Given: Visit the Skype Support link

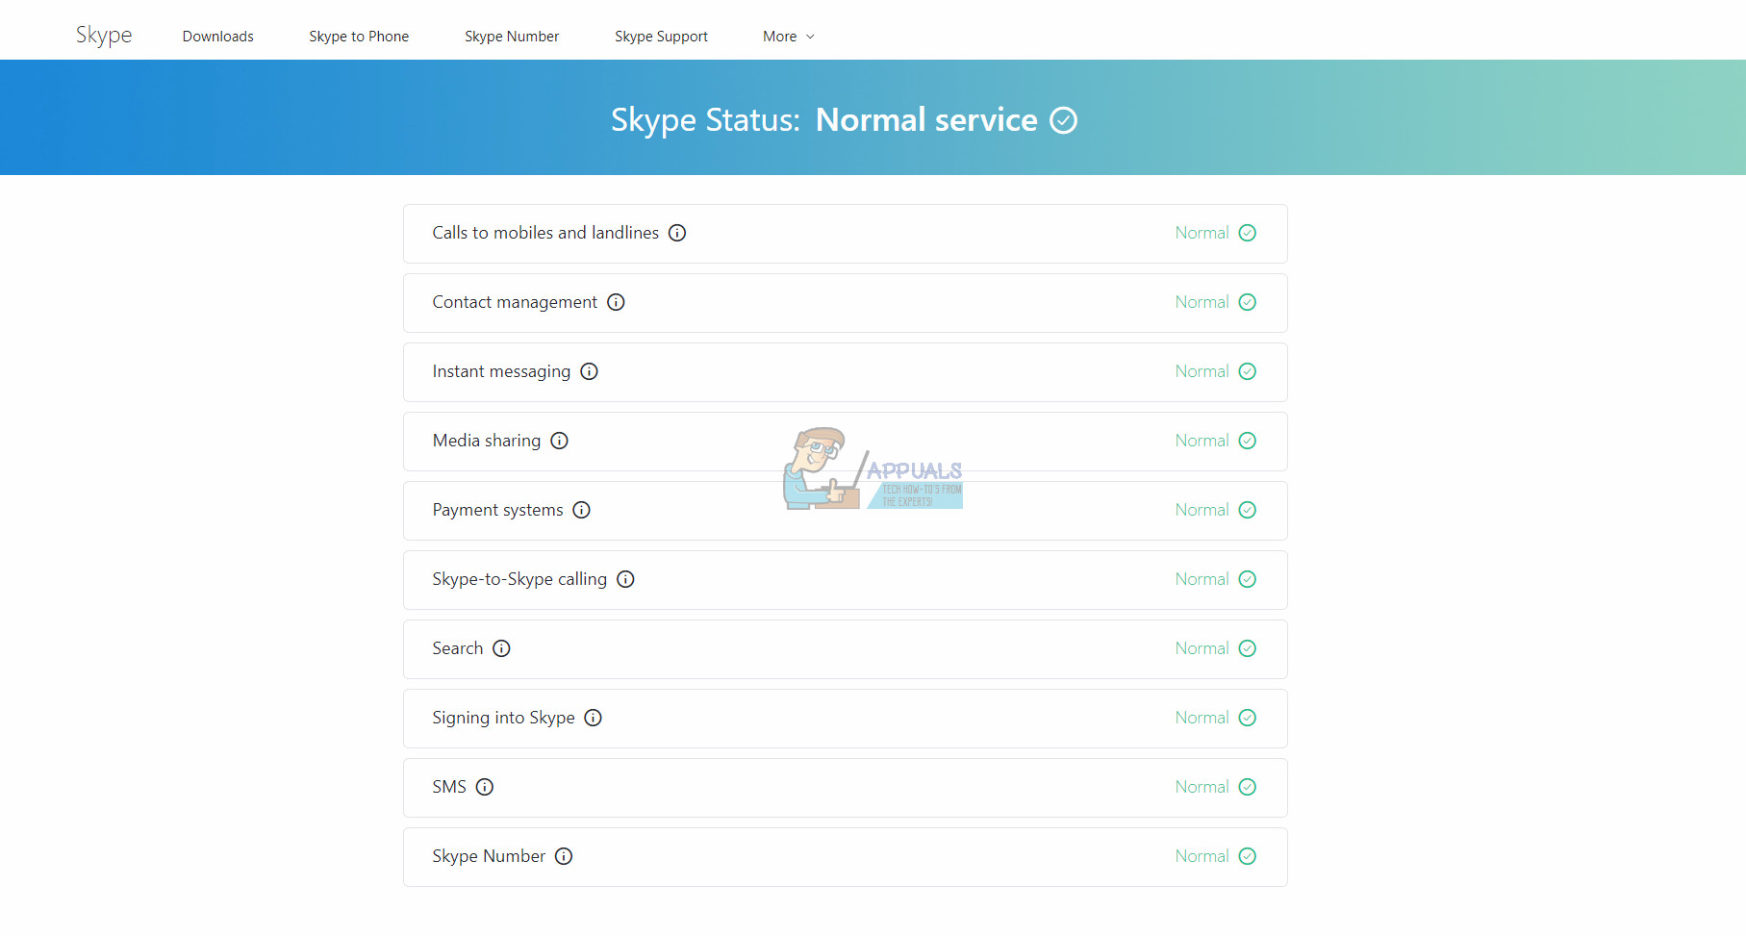Looking at the screenshot, I should [x=661, y=37].
